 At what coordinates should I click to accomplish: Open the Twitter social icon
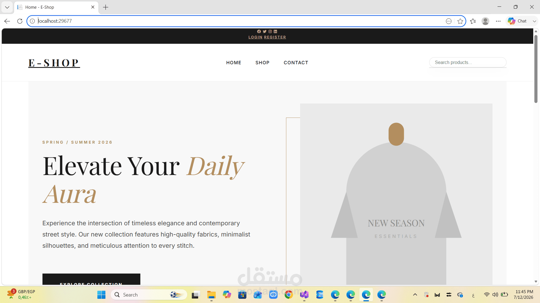click(264, 31)
